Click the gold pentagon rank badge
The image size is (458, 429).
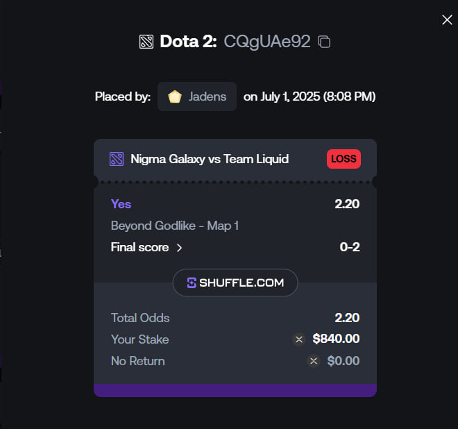point(175,96)
